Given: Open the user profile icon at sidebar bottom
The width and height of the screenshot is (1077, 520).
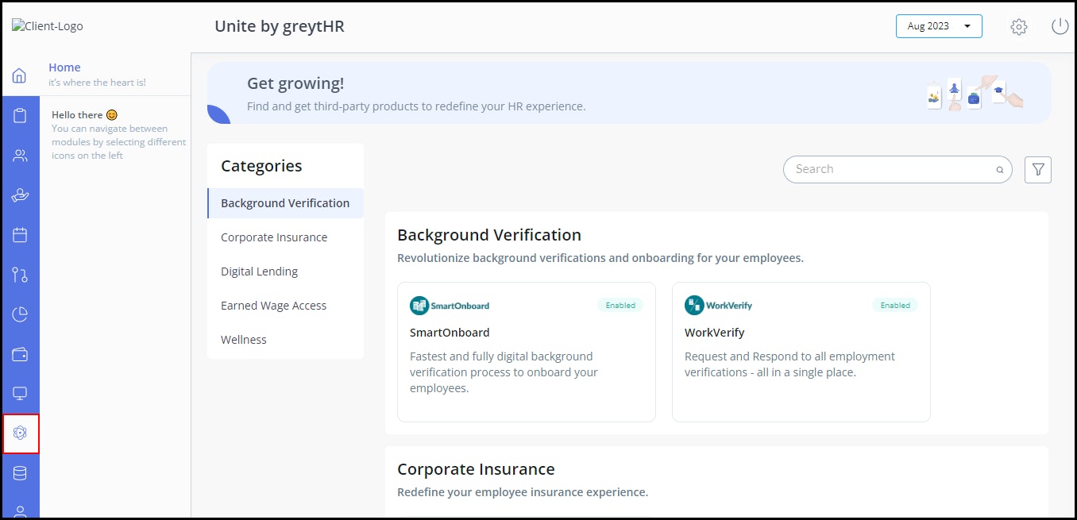Looking at the screenshot, I should (20, 510).
